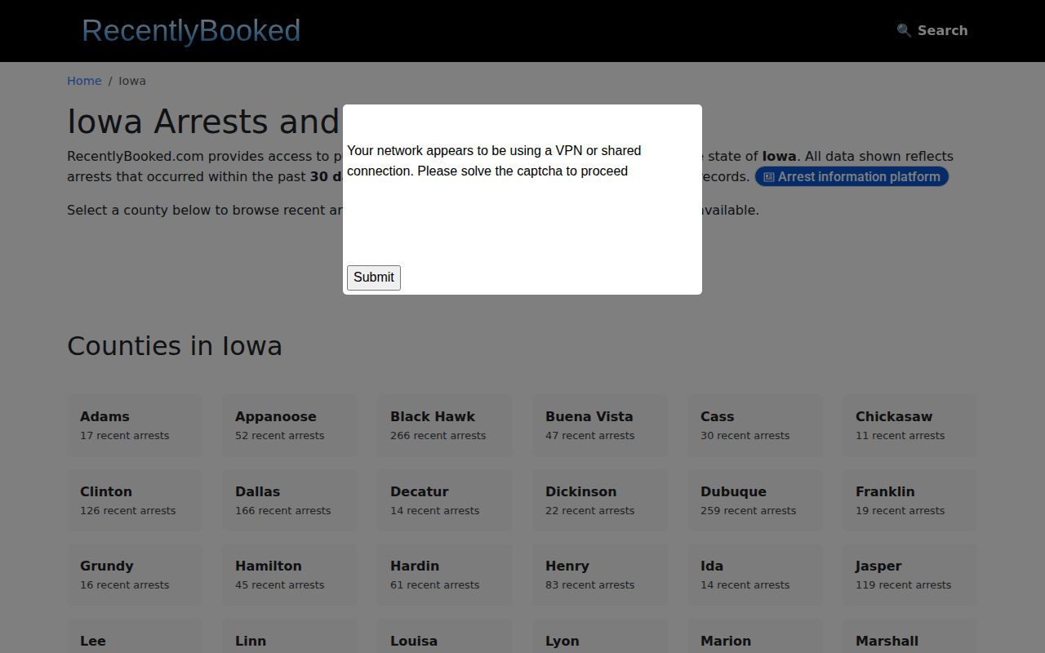Select the Hardin county card
Viewport: 1045px width, 653px height.
445,575
